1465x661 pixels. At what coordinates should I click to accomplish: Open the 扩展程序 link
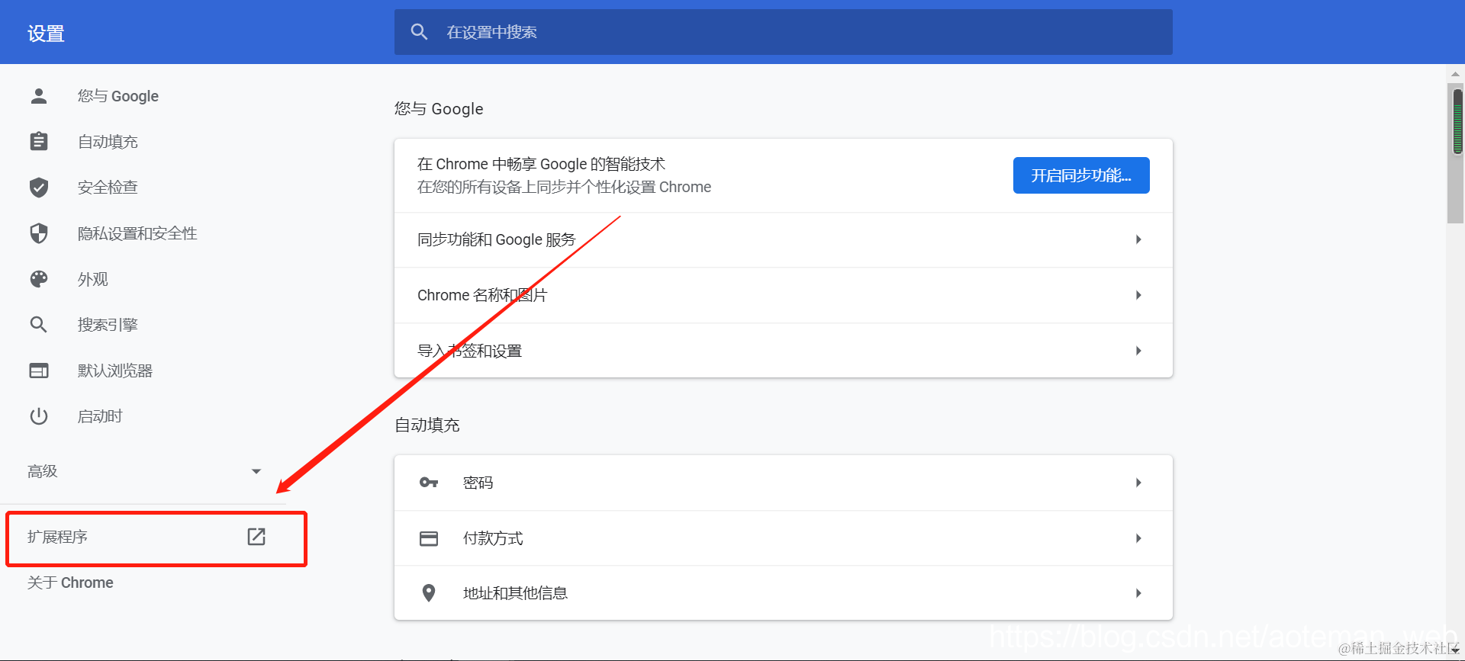pos(58,537)
